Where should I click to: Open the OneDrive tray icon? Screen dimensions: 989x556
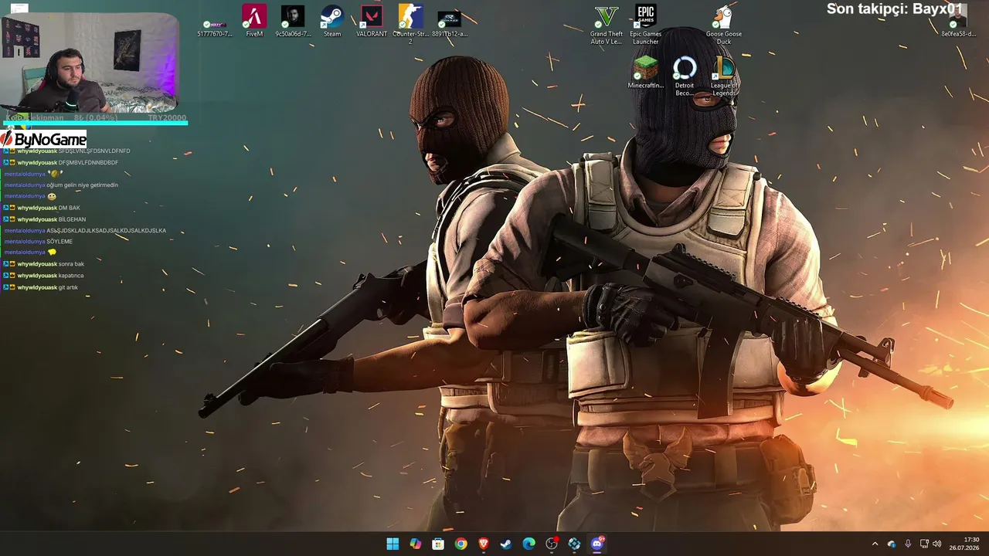[x=892, y=544]
